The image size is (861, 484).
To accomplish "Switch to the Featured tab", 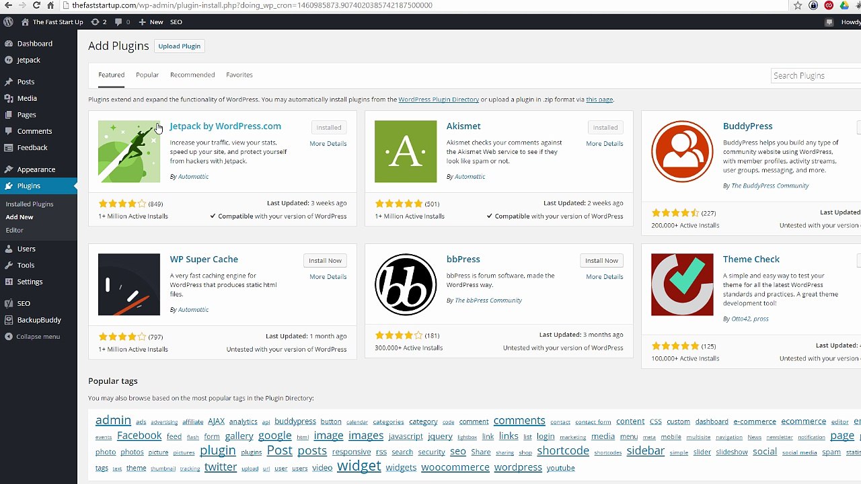I will 111,75.
